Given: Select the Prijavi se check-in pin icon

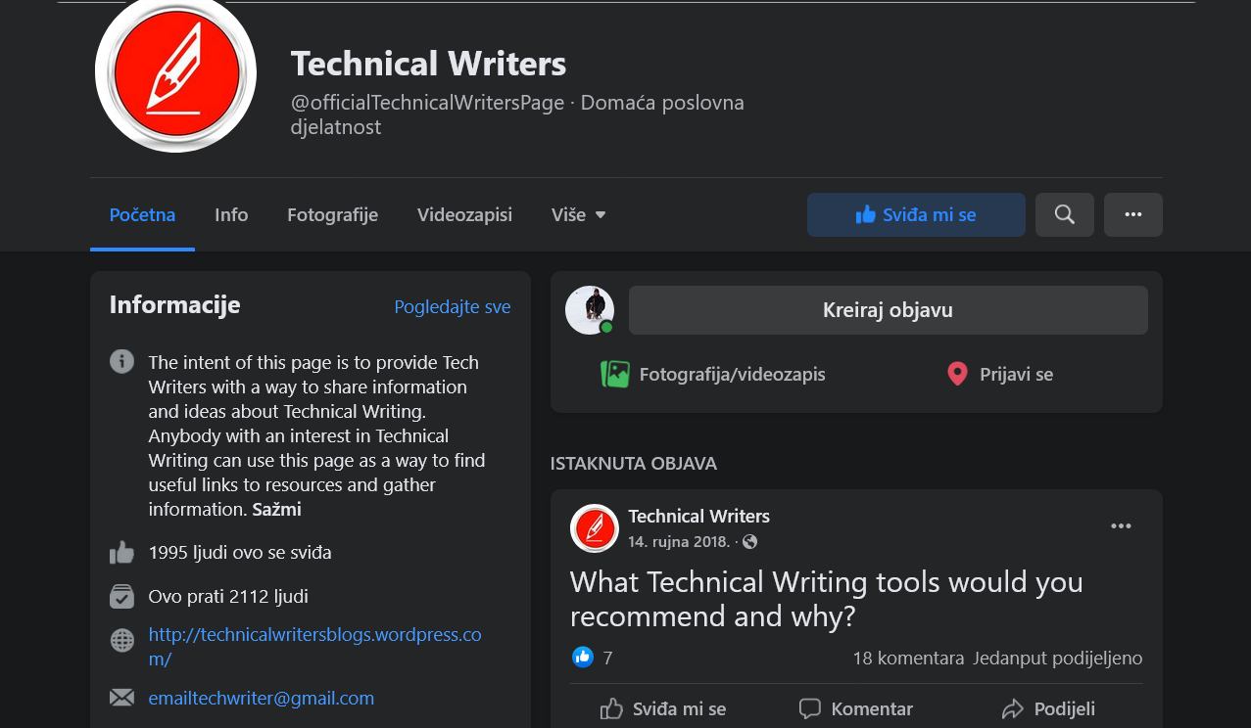Looking at the screenshot, I should 956,374.
